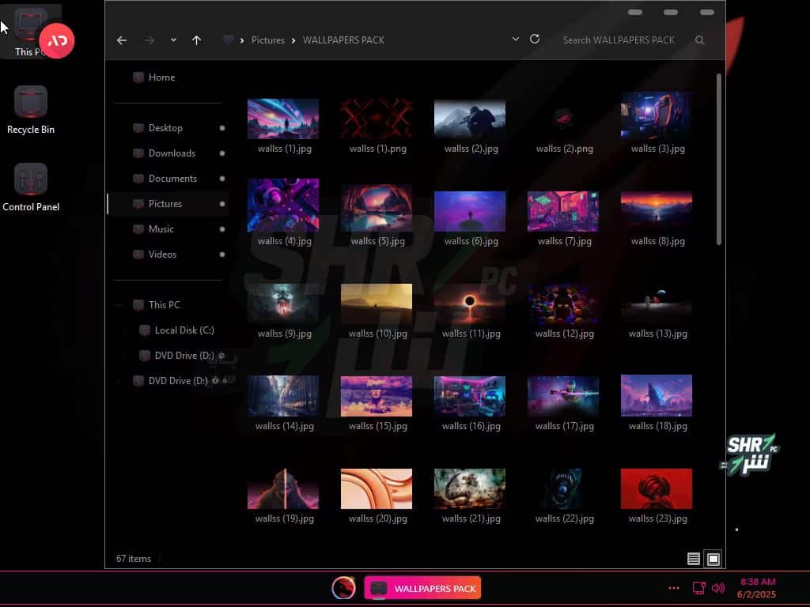This screenshot has width=810, height=607.
Task: Expand Local Disk (C:) in the sidebar
Action: tap(123, 330)
